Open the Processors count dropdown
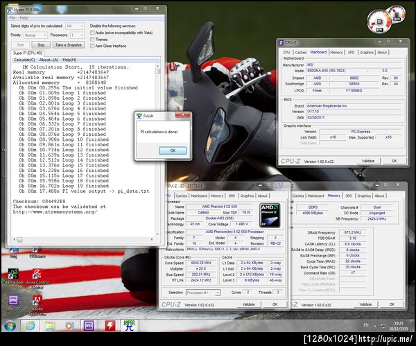The width and height of the screenshot is (416, 346). click(x=77, y=35)
